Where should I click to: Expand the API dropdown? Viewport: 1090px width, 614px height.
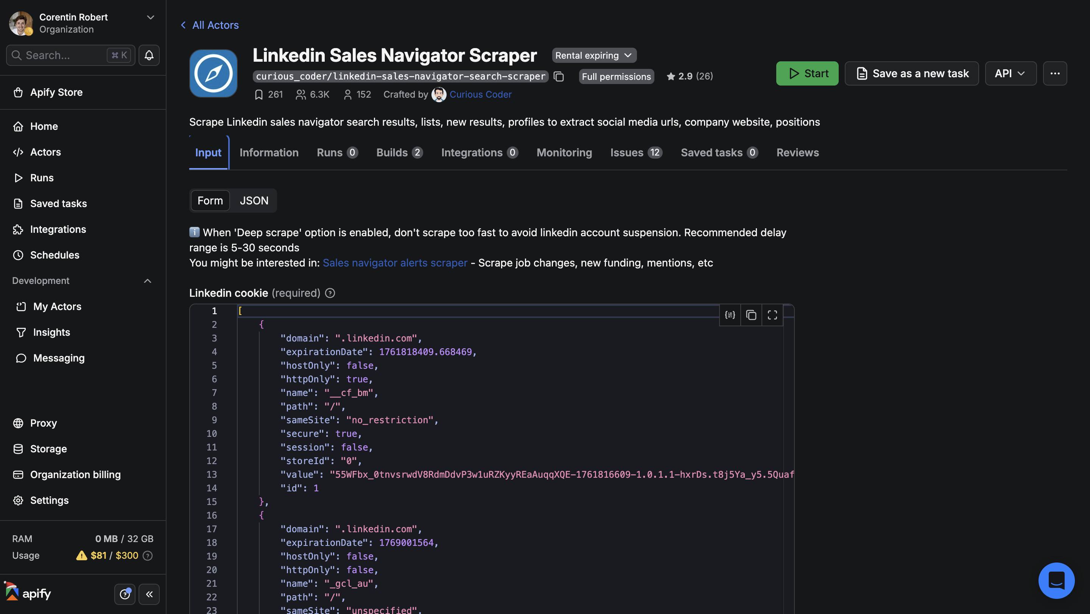[x=1011, y=73]
